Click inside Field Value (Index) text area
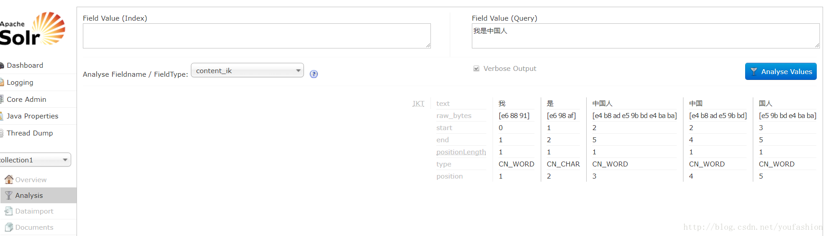This screenshot has width=828, height=236. [x=257, y=36]
